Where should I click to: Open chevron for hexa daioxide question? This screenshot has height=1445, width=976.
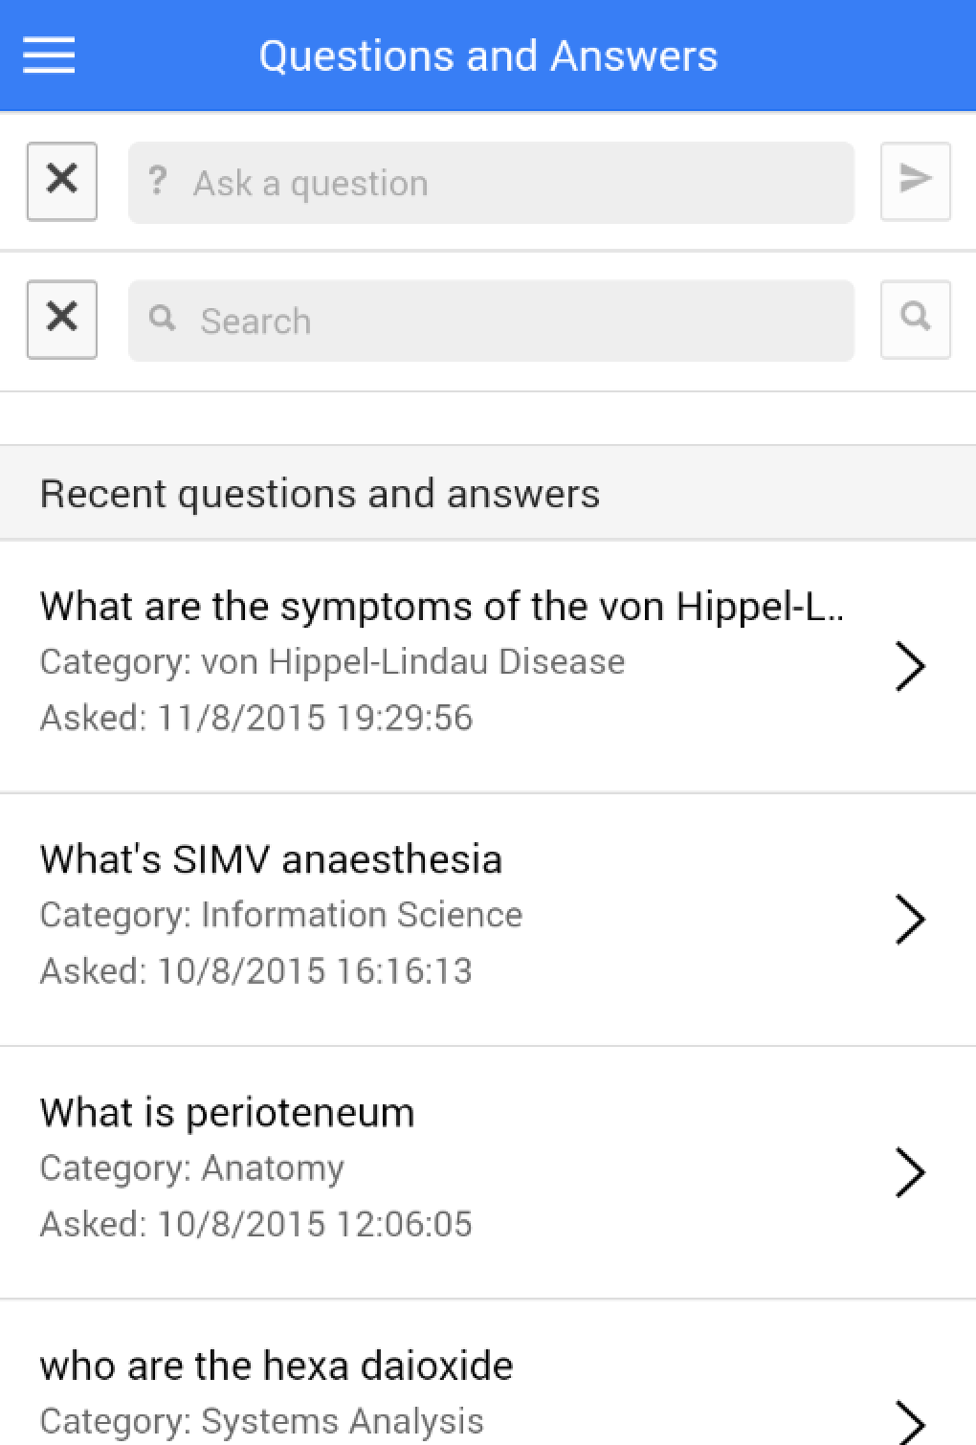909,1422
